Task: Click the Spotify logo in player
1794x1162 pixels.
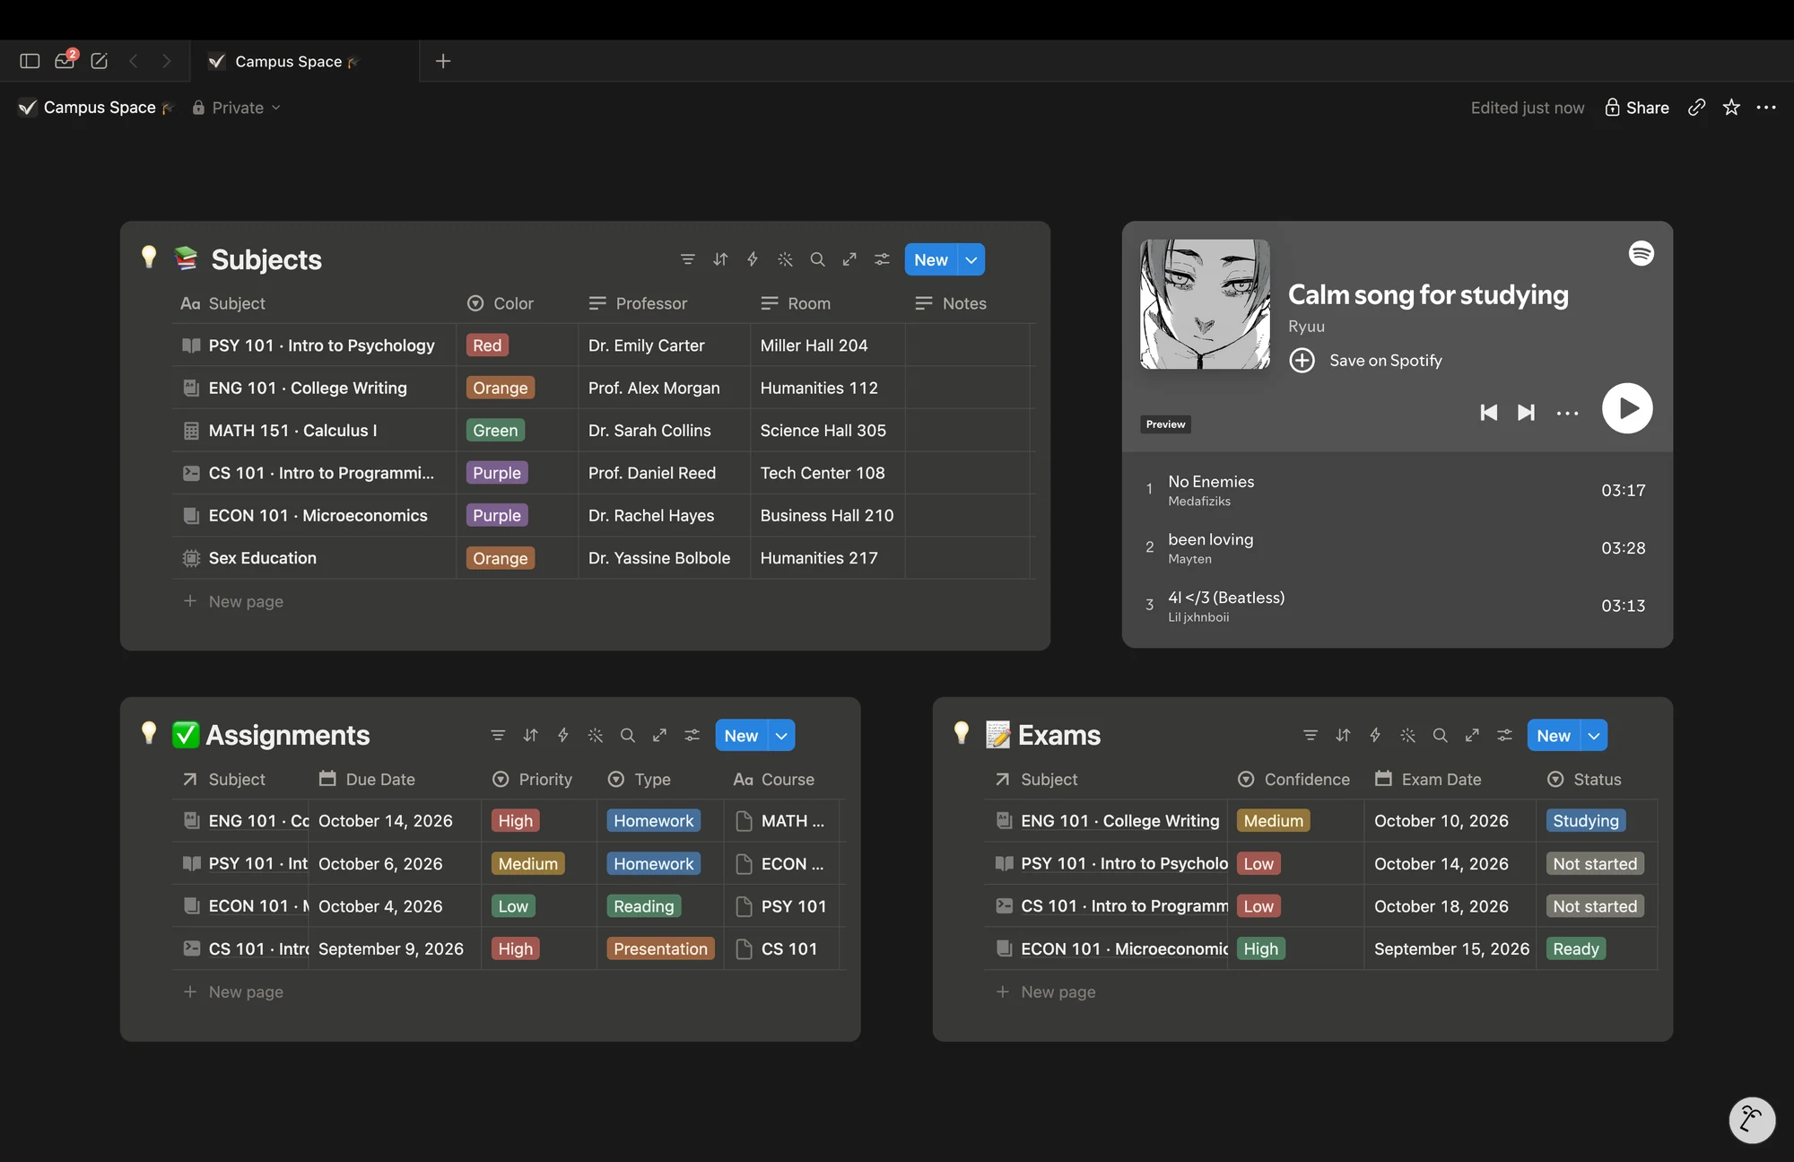Action: point(1642,253)
